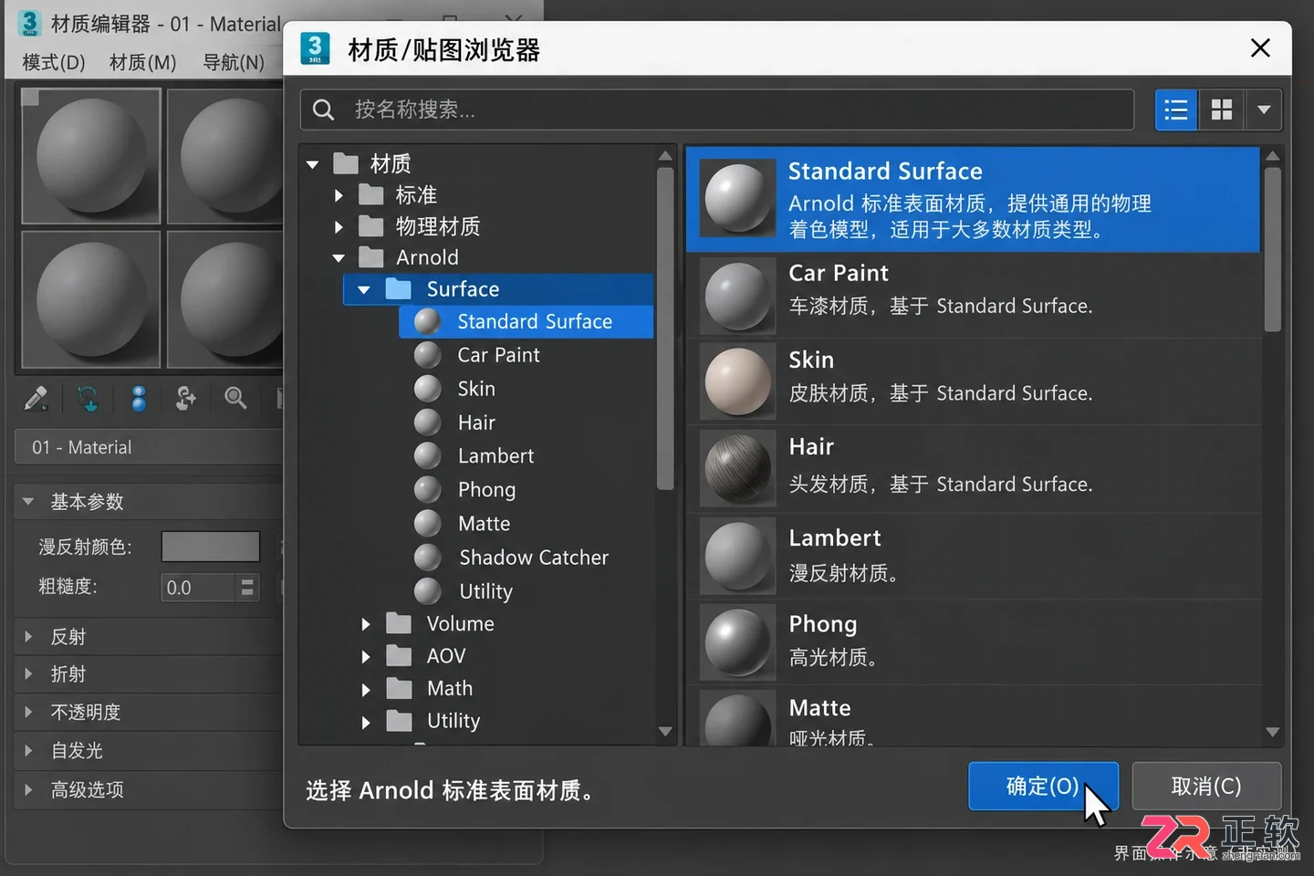This screenshot has height=876, width=1314.
Task: Open the view options dropdown arrow
Action: 1264,110
